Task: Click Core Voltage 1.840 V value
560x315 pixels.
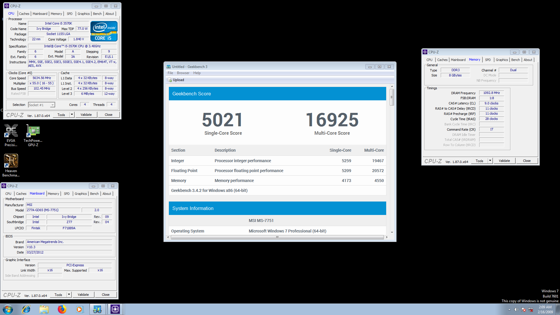Action: click(78, 39)
